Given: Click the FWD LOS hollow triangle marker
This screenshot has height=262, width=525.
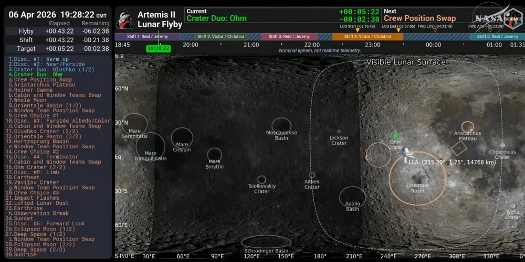Looking at the screenshot, I should point(434,30).
